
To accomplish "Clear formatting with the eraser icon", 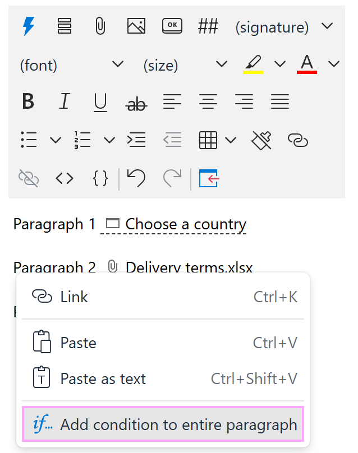I will [x=261, y=140].
